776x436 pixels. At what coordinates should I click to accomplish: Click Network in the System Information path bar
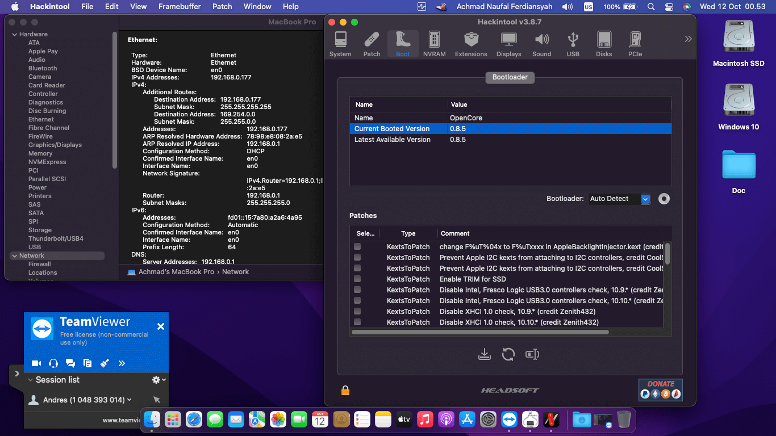pyautogui.click(x=236, y=272)
